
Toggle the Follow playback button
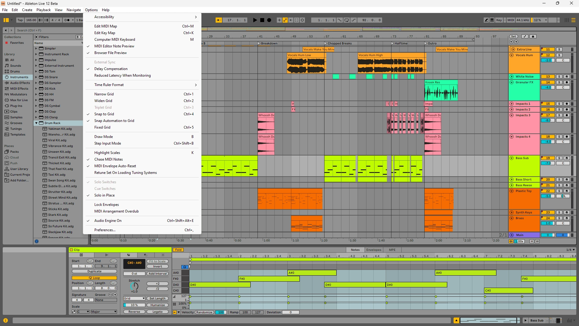click(219, 20)
